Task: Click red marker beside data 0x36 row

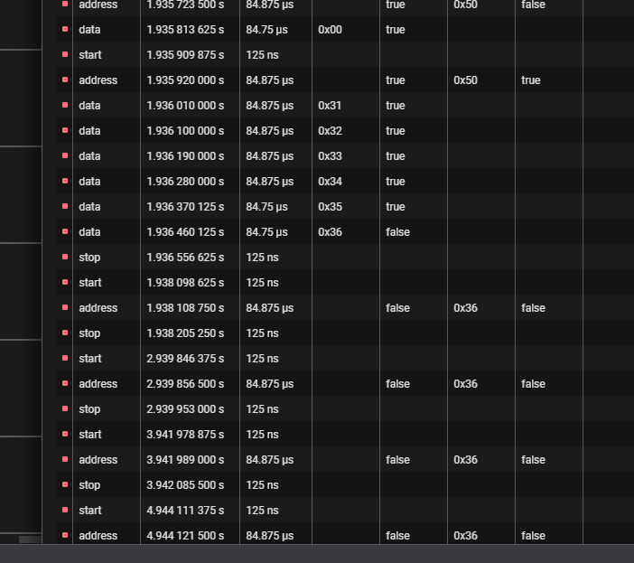Action: (x=65, y=232)
